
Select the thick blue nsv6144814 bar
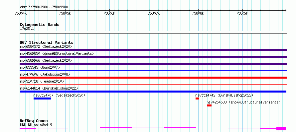click(153, 92)
